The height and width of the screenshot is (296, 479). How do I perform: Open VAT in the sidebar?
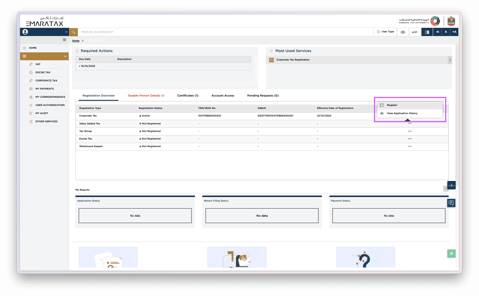coord(45,64)
